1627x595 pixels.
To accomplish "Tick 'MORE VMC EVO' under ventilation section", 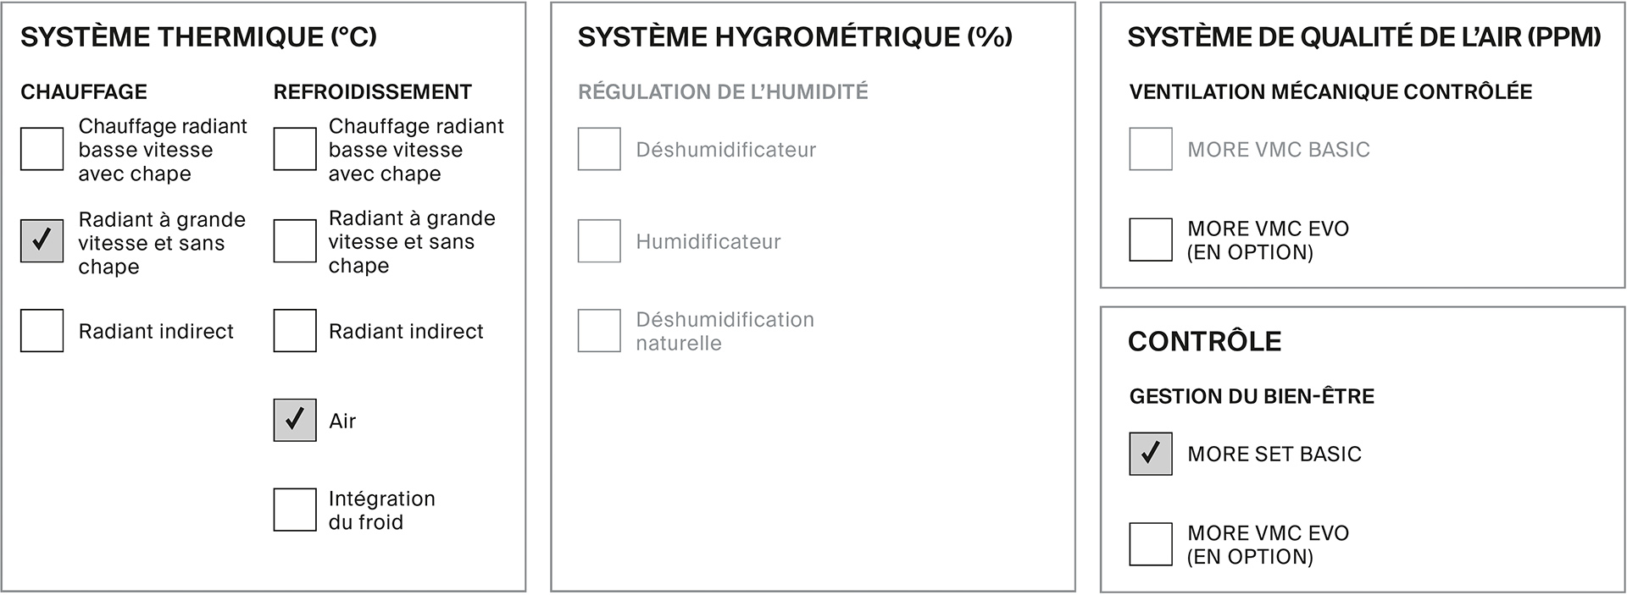I will [x=1151, y=240].
